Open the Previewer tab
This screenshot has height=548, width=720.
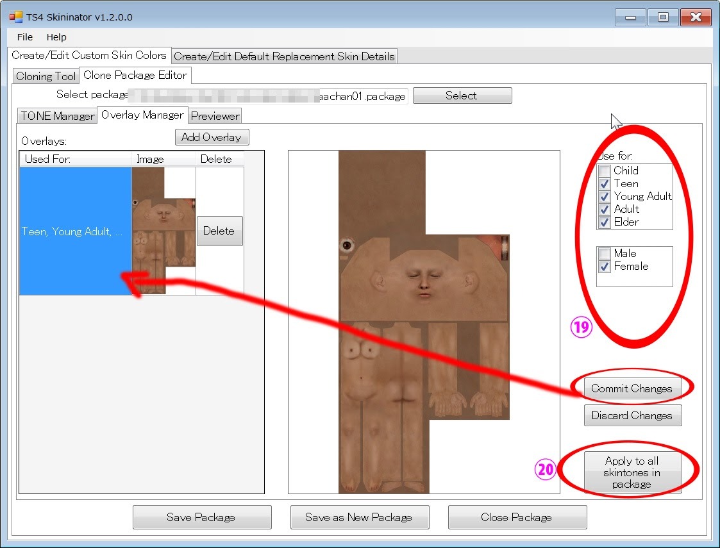215,116
